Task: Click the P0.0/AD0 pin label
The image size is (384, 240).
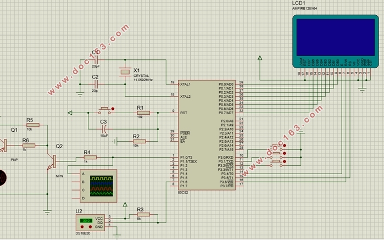Action: pyautogui.click(x=226, y=84)
